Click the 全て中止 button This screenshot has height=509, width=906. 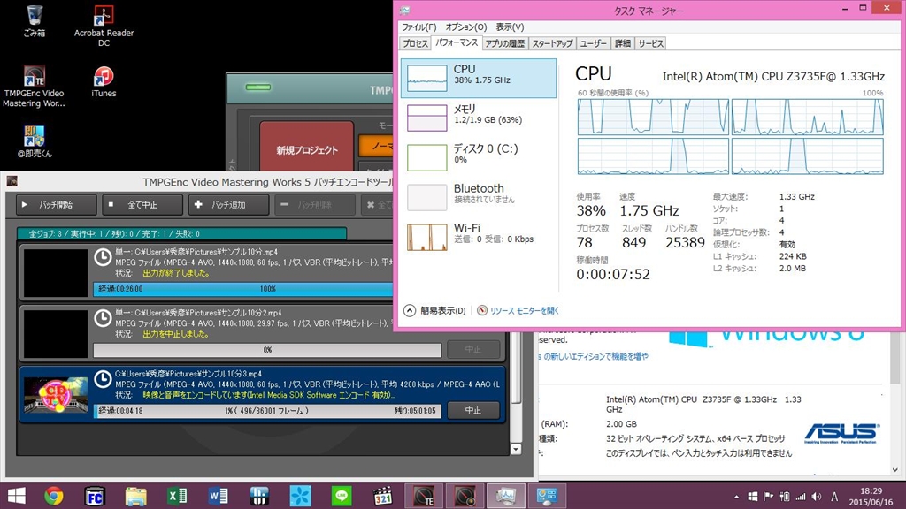click(142, 205)
